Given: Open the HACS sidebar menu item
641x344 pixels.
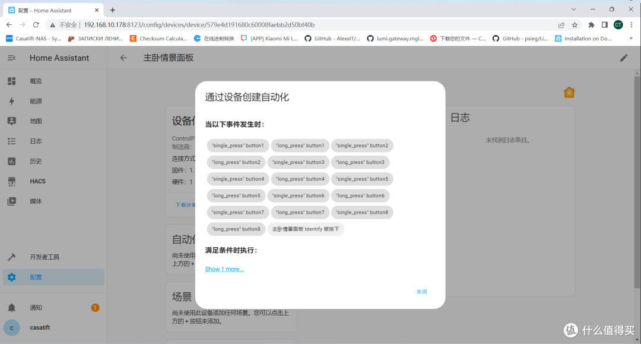Looking at the screenshot, I should pyautogui.click(x=53, y=181).
